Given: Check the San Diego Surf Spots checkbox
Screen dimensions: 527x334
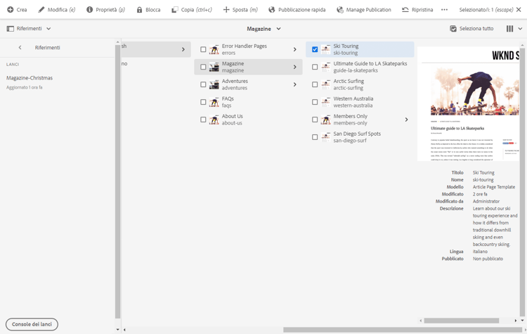Looking at the screenshot, I should (x=315, y=137).
